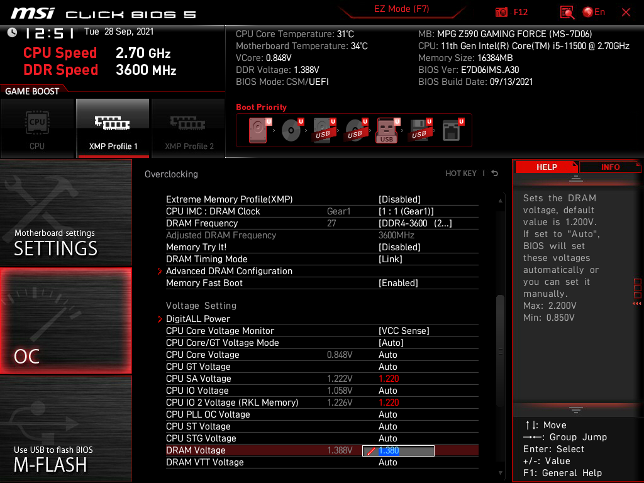Enable XMP Profile 1
This screenshot has height=483, width=644.
click(113, 128)
